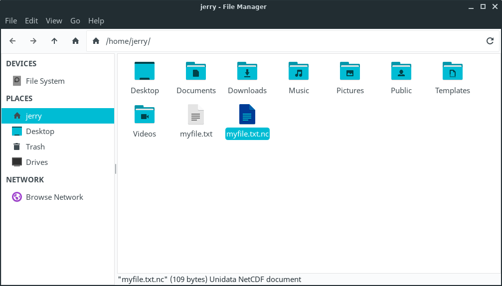This screenshot has width=502, height=286.
Task: Select the Downloads folder icon
Action: pos(247,72)
